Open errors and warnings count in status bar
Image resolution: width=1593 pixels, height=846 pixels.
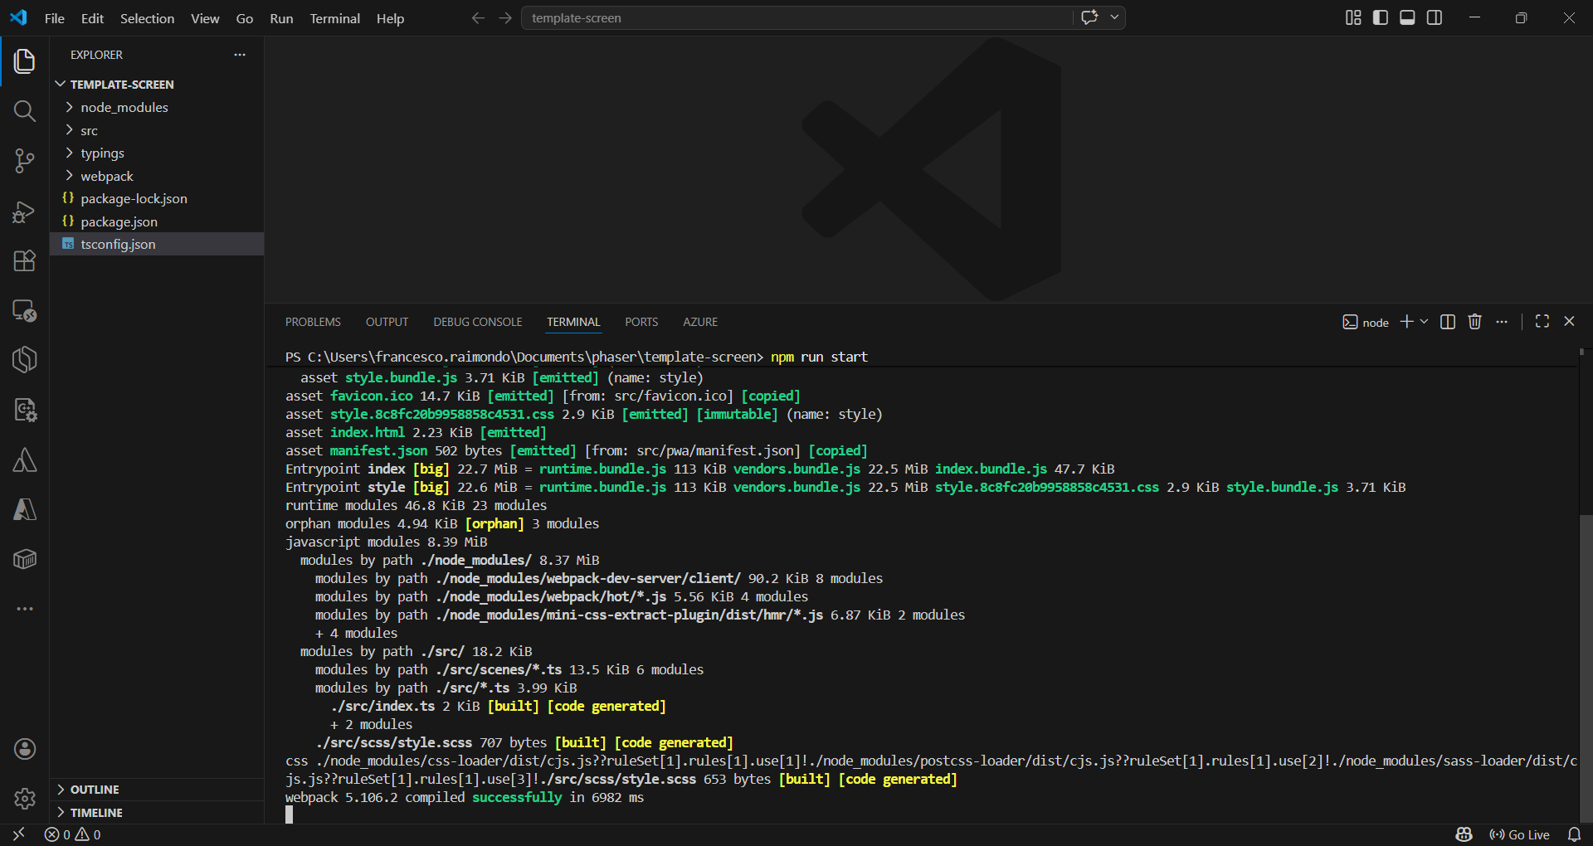coord(73,834)
